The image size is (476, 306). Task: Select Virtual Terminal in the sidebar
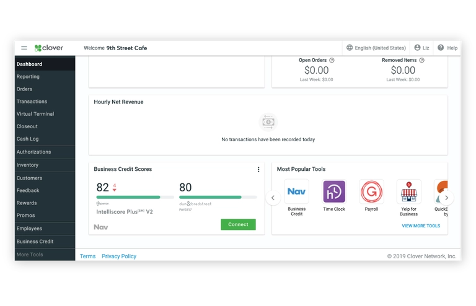point(35,114)
